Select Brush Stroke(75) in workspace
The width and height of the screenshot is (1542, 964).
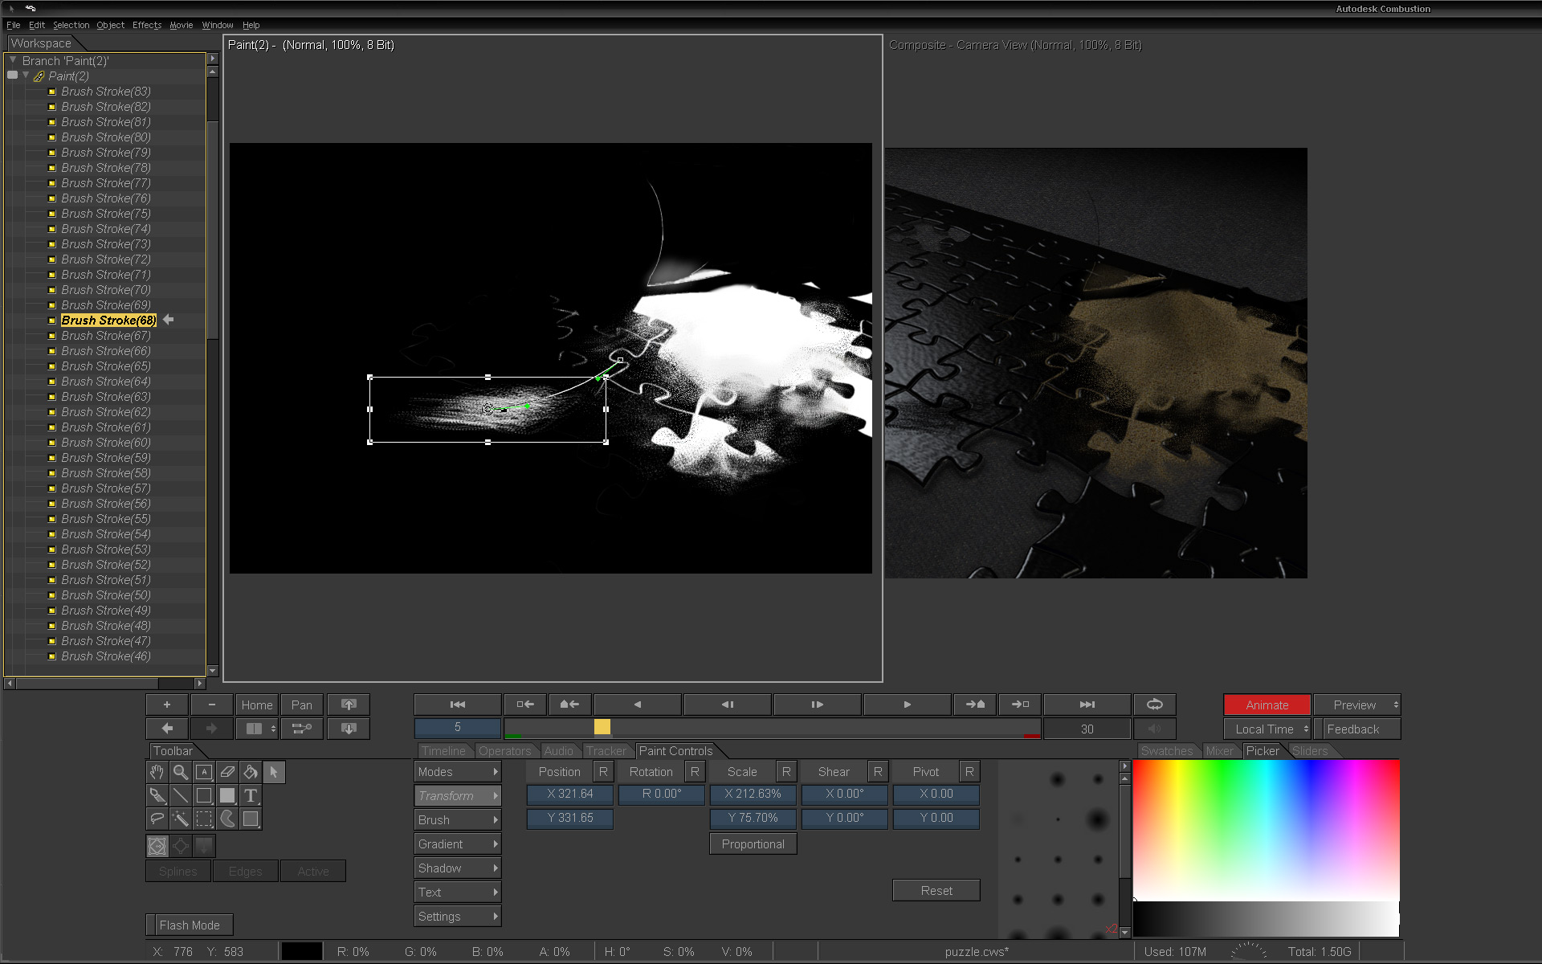click(x=106, y=214)
